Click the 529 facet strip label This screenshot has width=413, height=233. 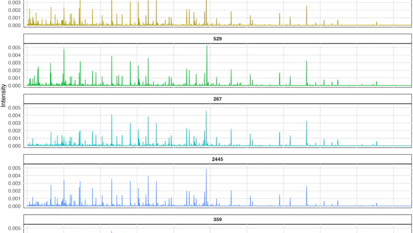218,39
